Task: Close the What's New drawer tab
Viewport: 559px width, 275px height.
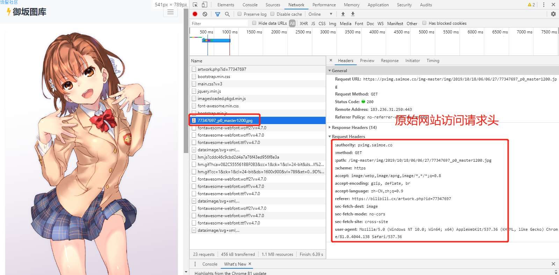Action: coord(250,264)
